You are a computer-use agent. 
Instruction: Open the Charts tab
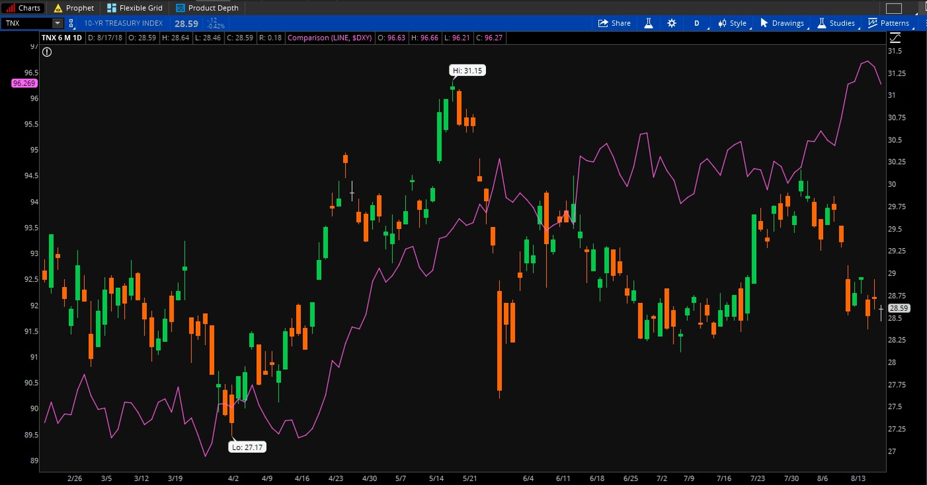pos(23,8)
